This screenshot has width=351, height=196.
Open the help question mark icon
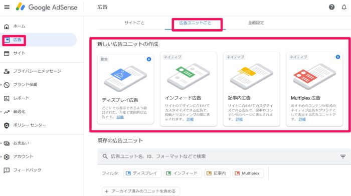331,7
